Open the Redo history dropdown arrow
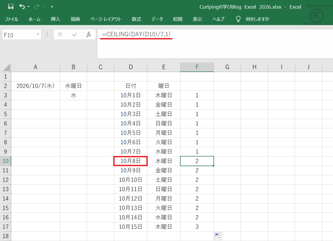The height and width of the screenshot is (241, 333). [43, 6]
